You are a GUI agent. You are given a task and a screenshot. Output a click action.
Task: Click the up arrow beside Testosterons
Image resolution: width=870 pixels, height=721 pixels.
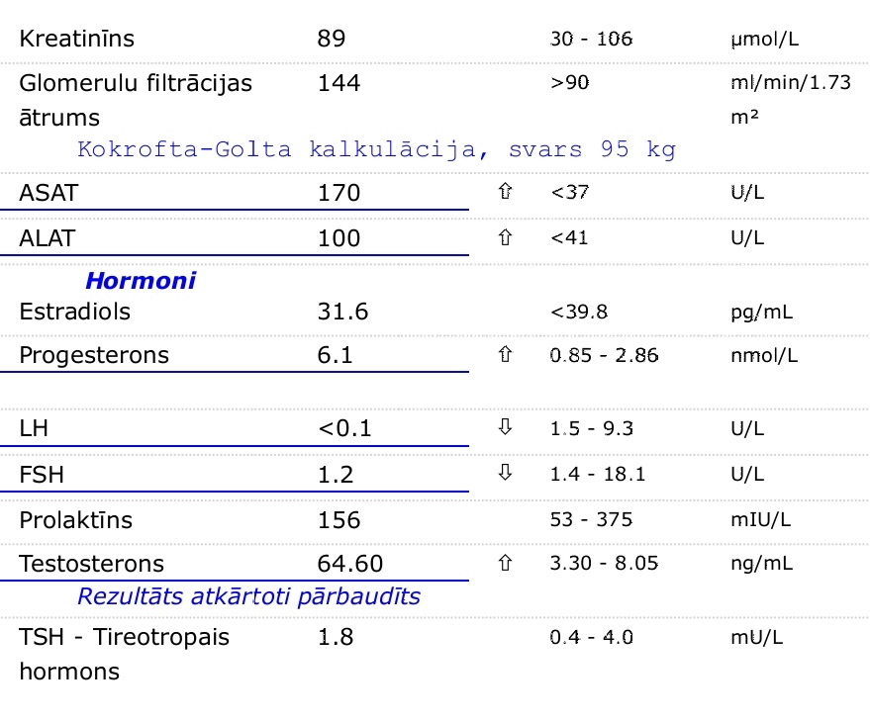click(x=505, y=563)
